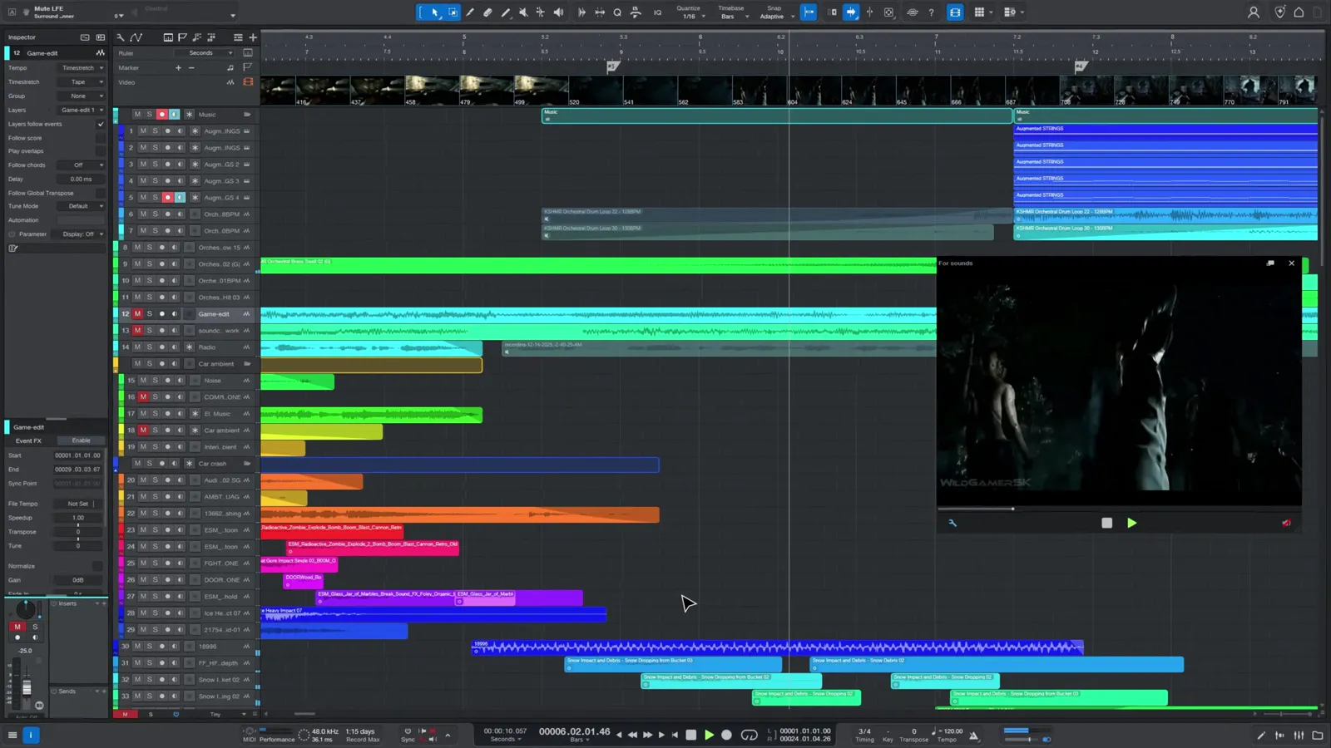Show automation with the curve icon

136,37
